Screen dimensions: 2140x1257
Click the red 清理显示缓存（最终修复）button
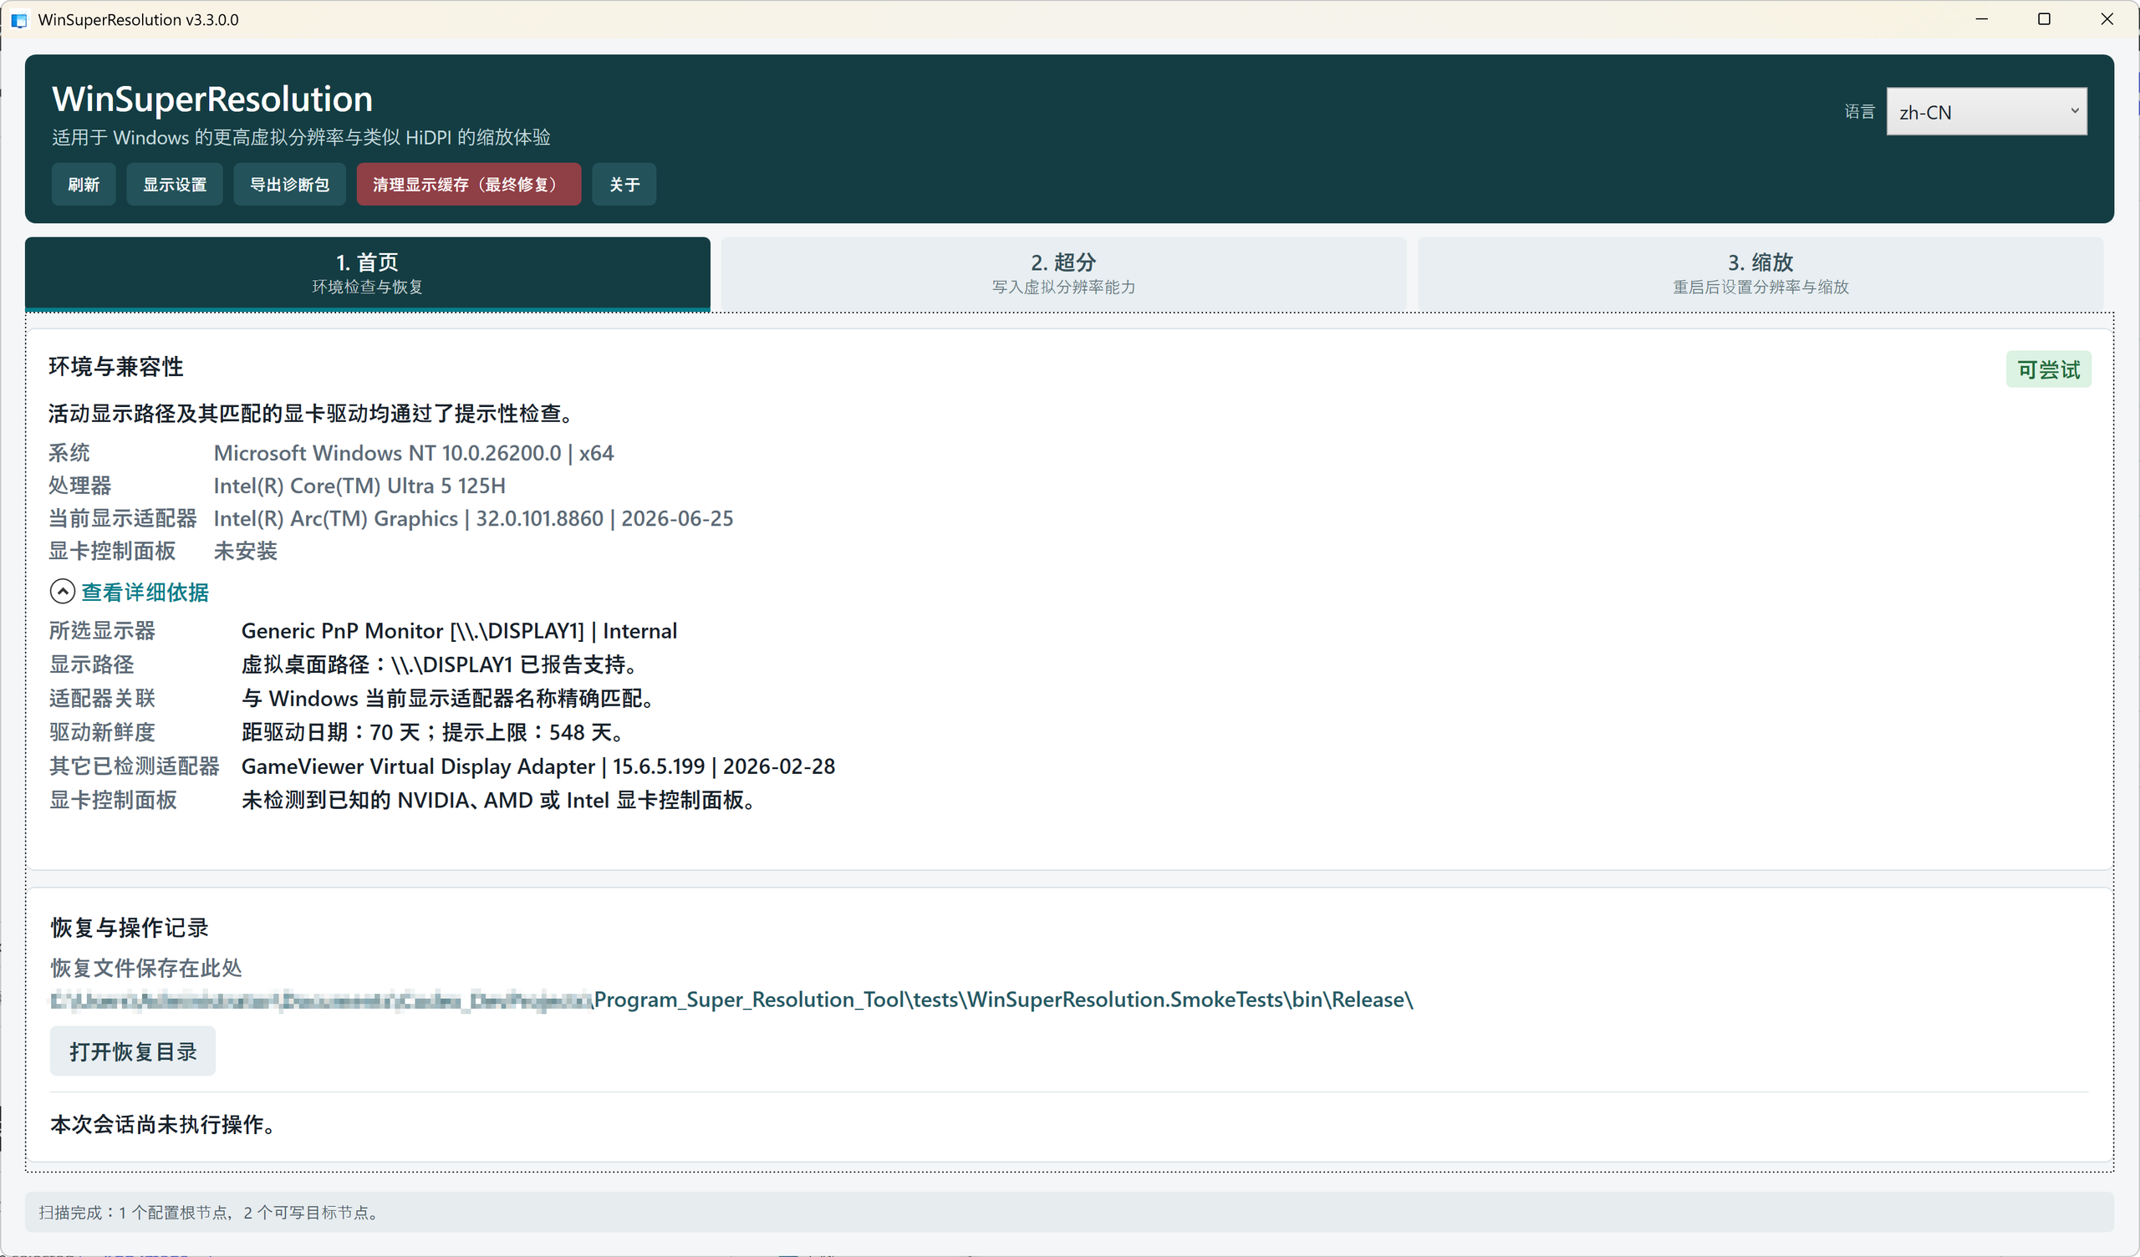(469, 185)
